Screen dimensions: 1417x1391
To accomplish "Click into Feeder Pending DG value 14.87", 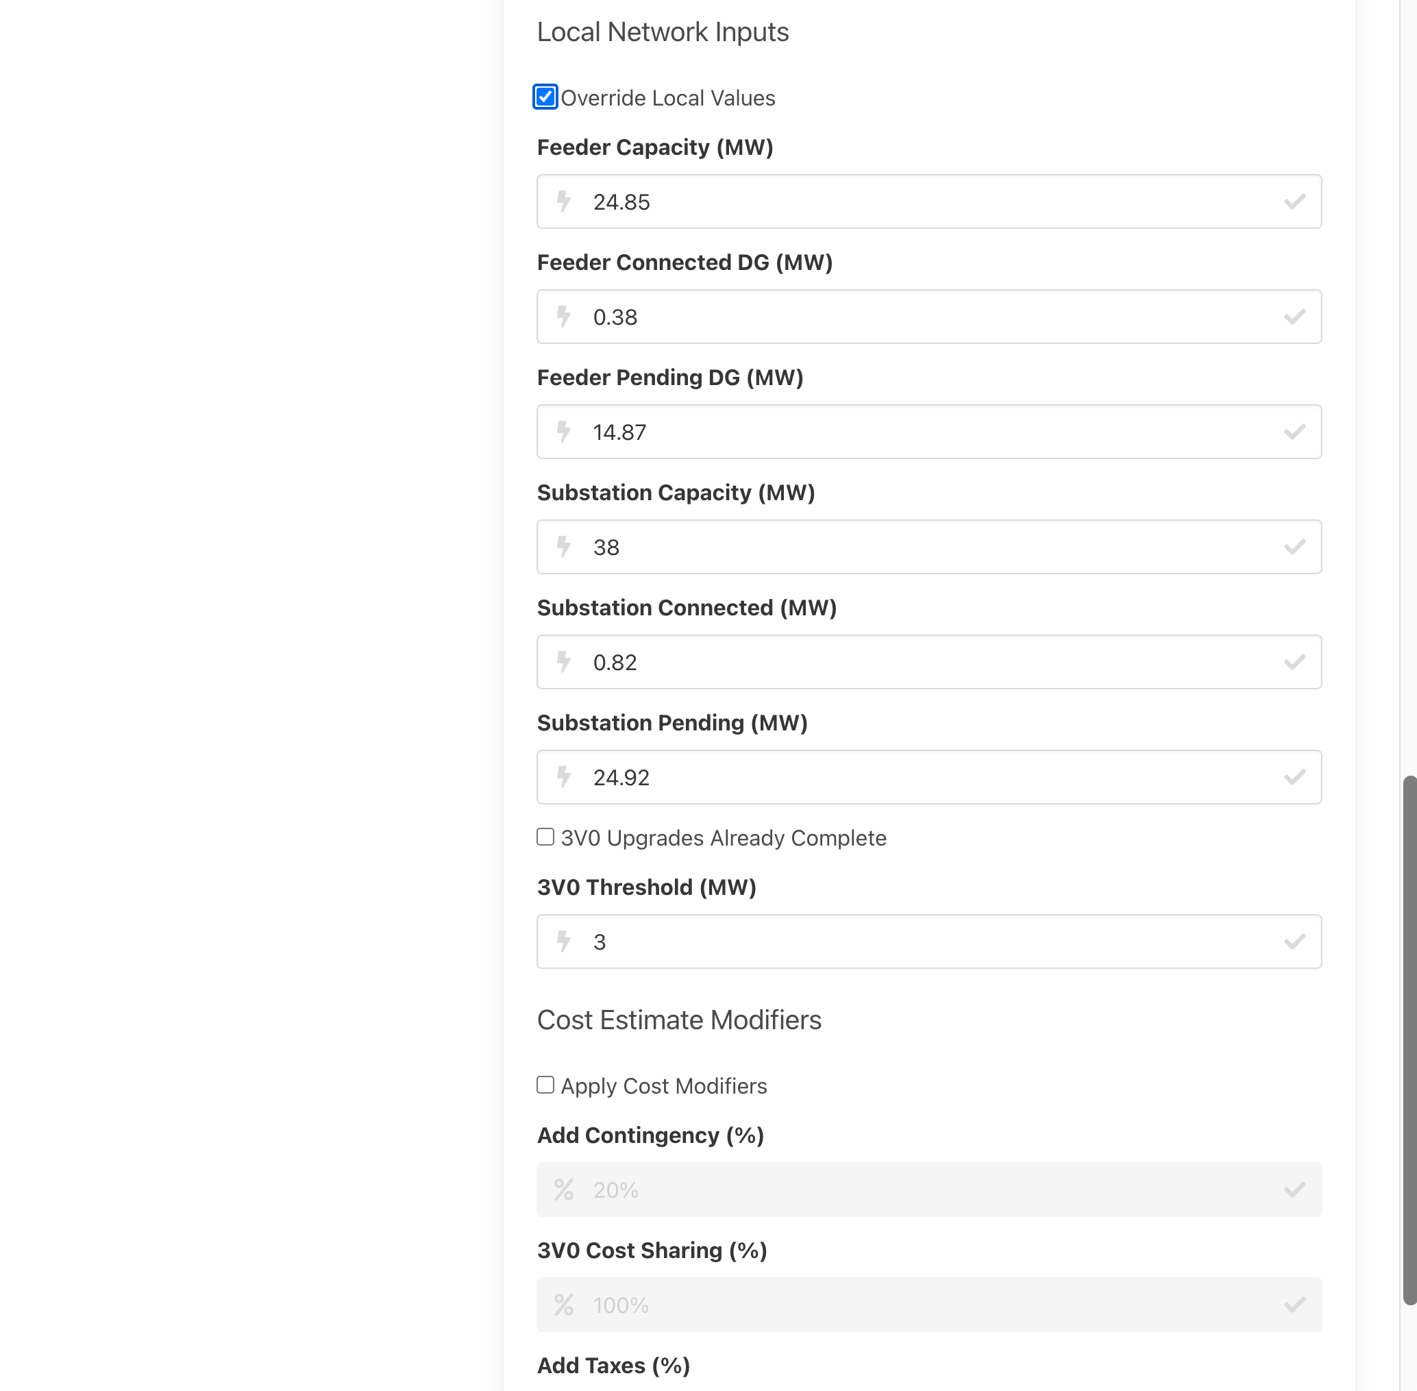I will (928, 432).
